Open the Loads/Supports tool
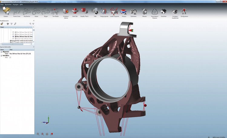Image resolution: width=227 pixels, height=138 pixels. pos(114,11)
